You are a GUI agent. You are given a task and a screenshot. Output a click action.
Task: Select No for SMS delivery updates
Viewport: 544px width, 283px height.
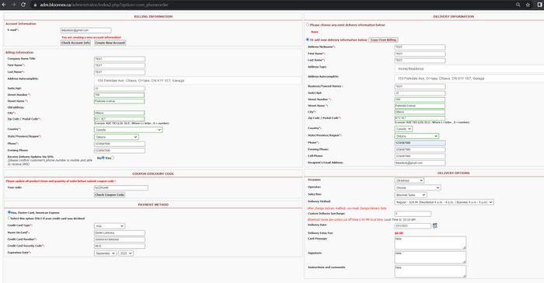coord(103,158)
